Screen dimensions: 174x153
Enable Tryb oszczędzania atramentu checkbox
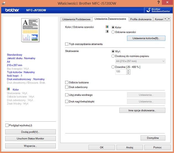pyautogui.click(x=67, y=44)
